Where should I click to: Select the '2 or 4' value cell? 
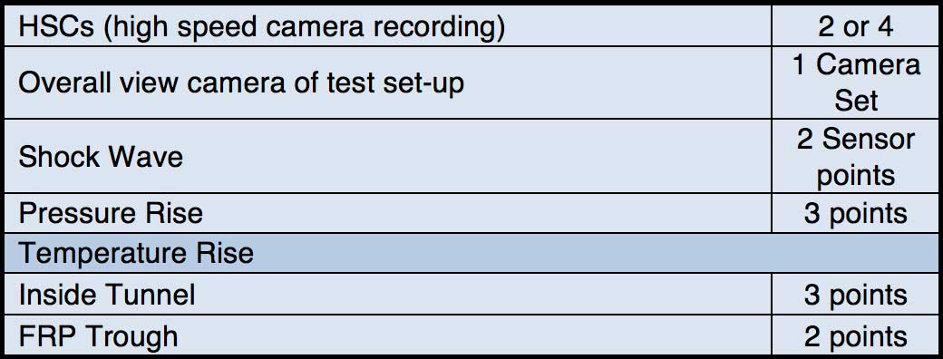pos(855,26)
